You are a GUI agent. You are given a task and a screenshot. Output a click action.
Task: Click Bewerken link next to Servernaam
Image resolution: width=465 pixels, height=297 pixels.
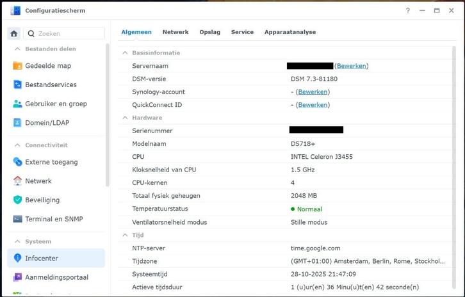(x=352, y=66)
